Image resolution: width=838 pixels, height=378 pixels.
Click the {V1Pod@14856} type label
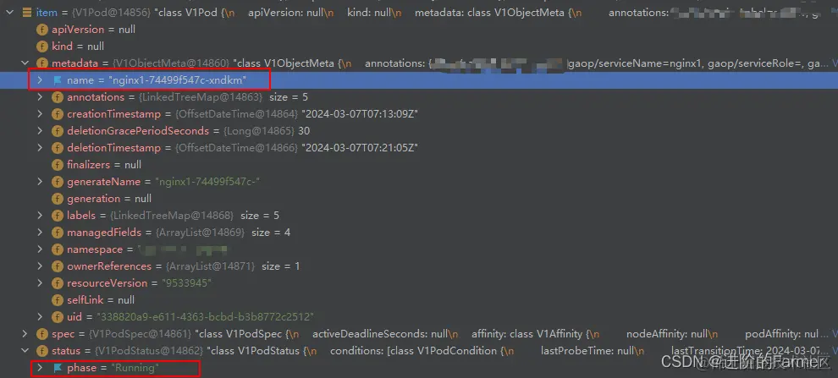pyautogui.click(x=109, y=13)
